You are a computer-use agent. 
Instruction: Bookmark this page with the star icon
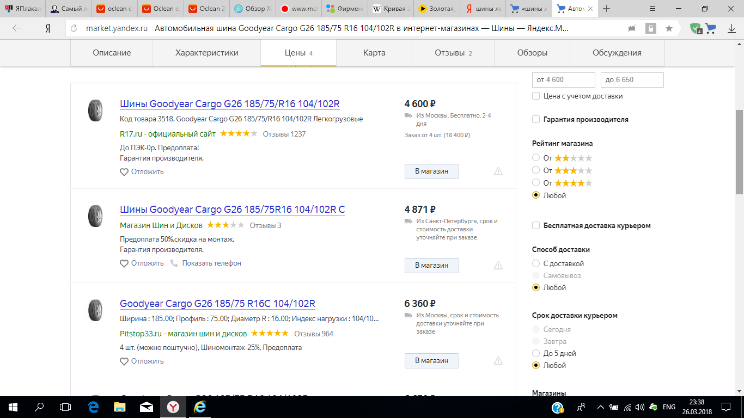(669, 28)
